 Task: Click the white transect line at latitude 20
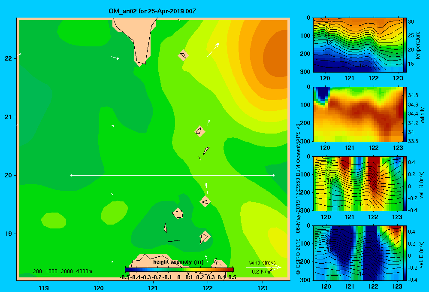(172, 175)
